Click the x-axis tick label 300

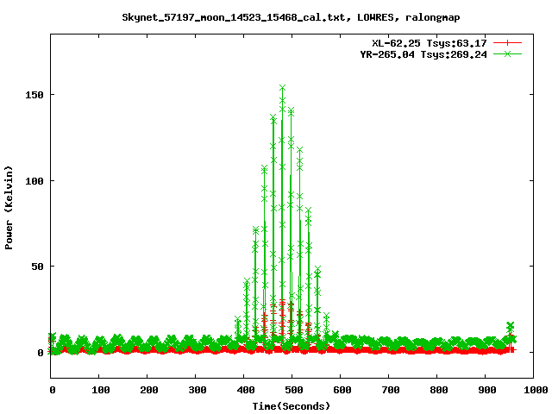198,390
